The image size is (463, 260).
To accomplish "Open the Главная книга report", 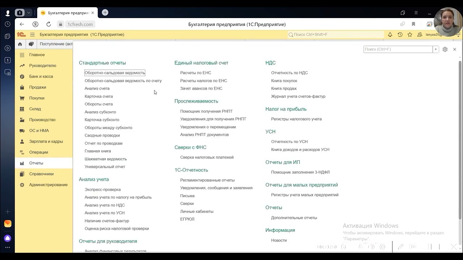I will point(98,151).
